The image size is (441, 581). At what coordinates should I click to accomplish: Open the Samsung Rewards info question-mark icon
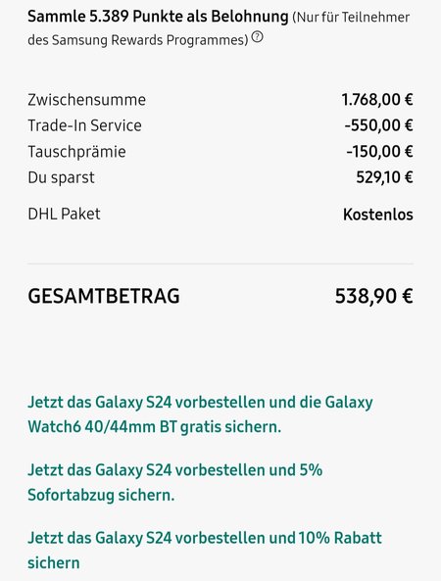click(257, 37)
